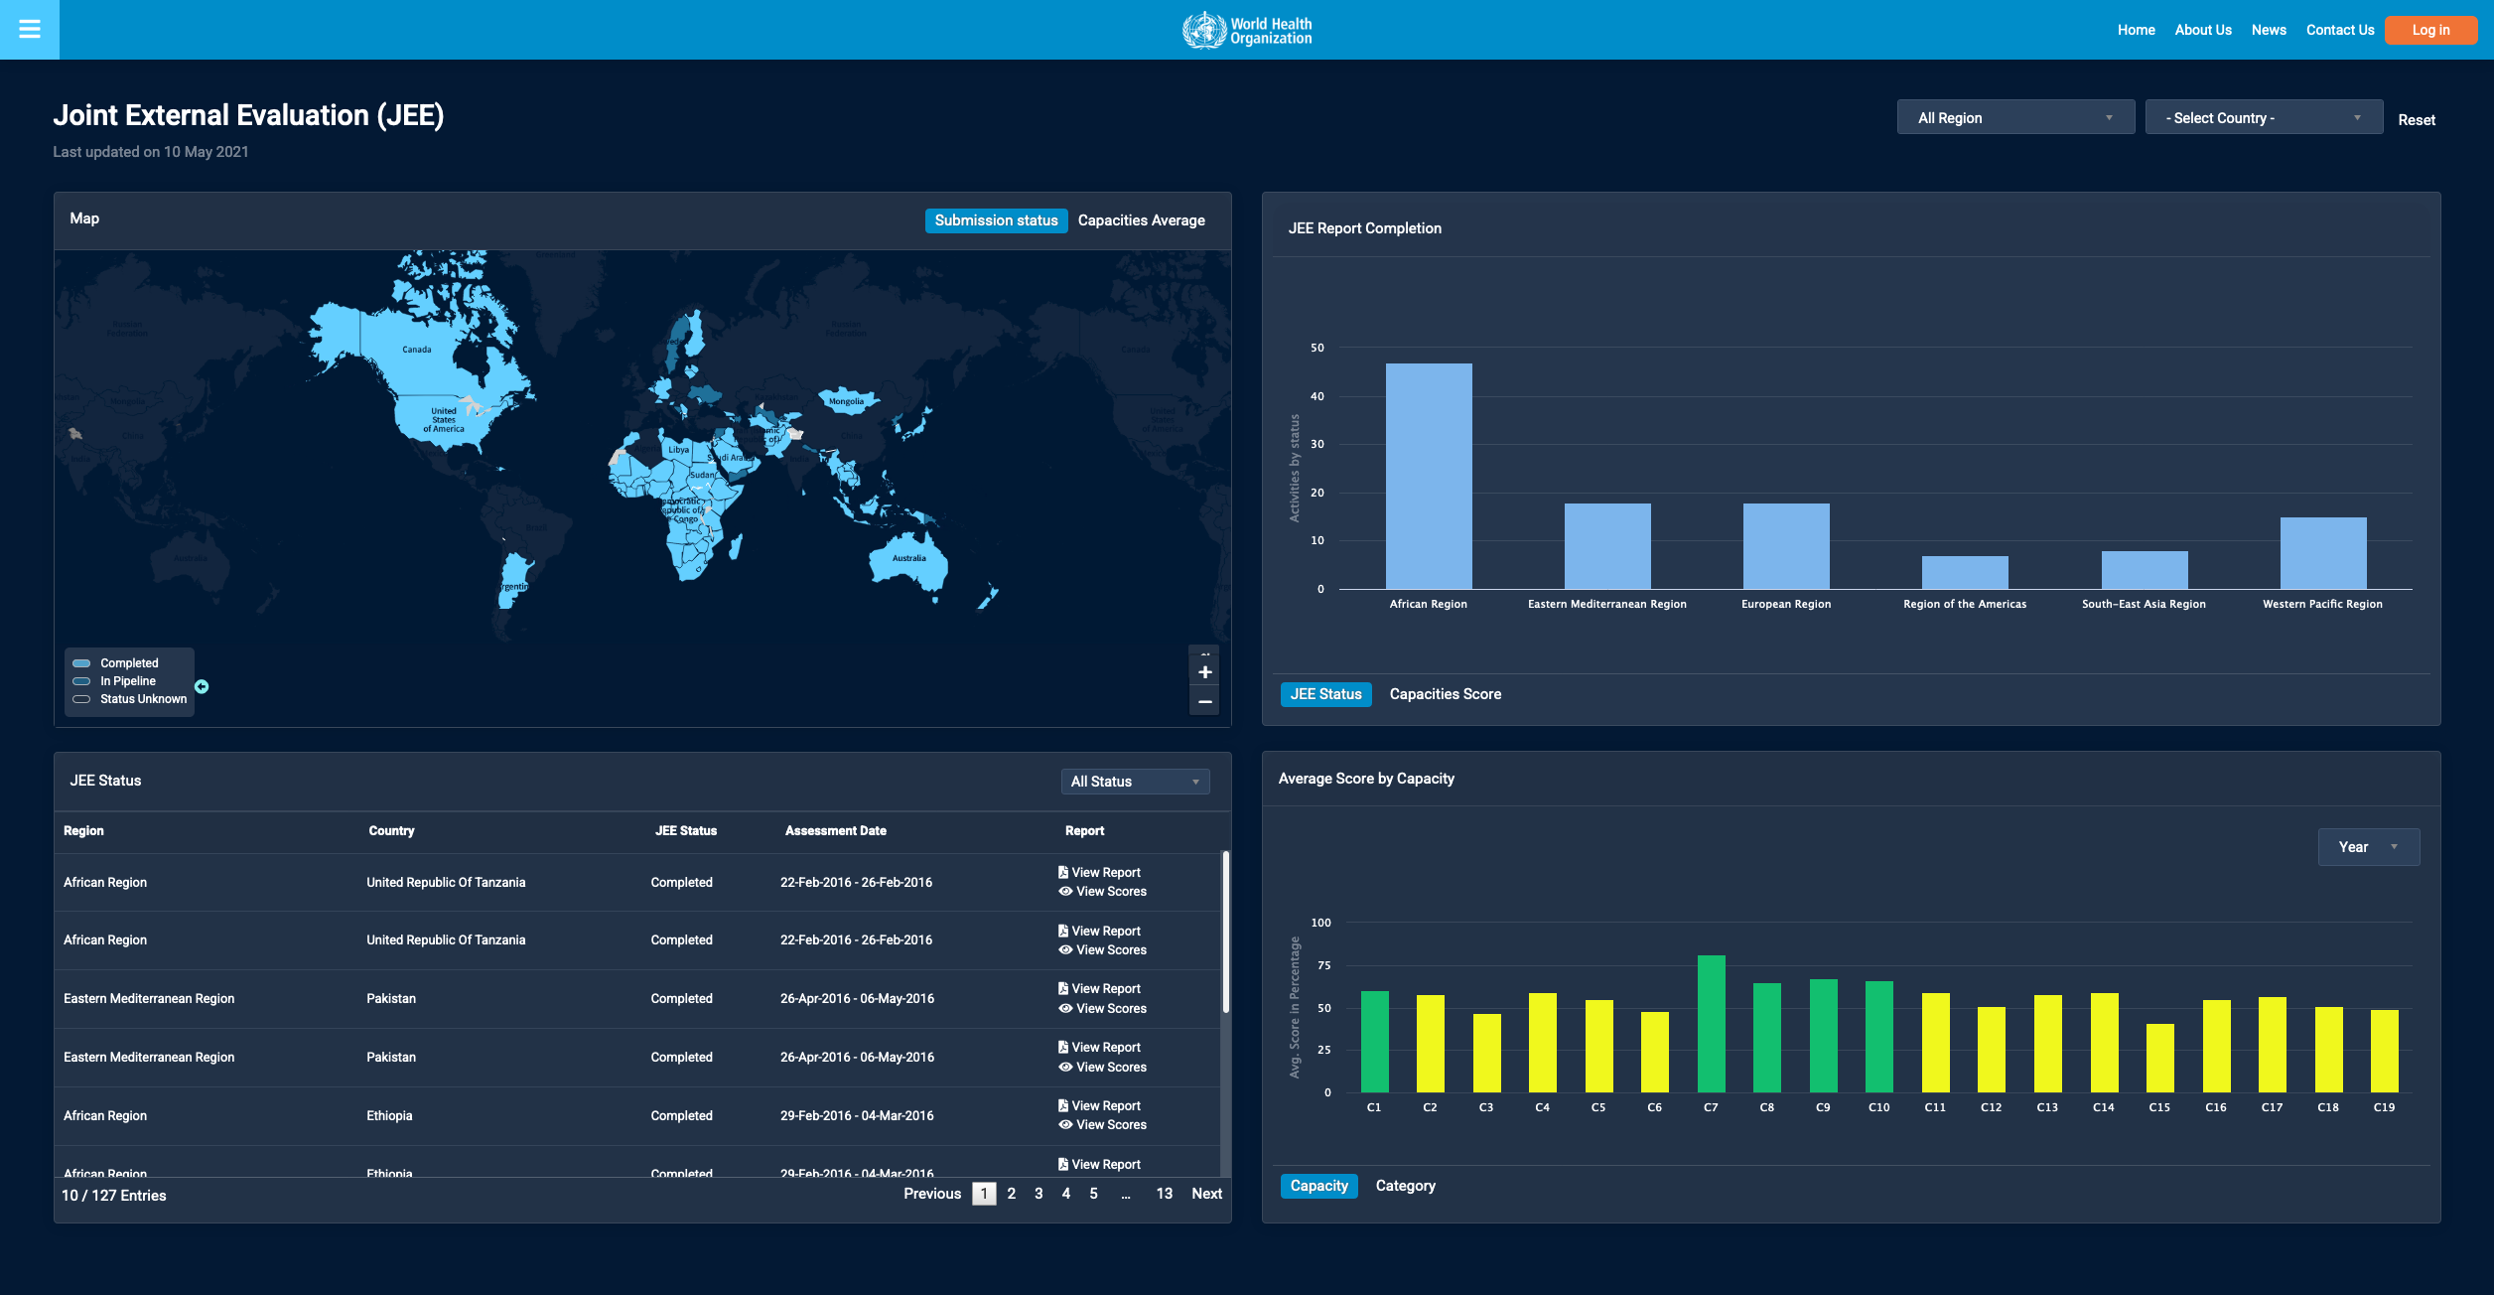Viewport: 2494px width, 1295px height.
Task: Switch to the Capacities Score tab
Action: (x=1445, y=694)
